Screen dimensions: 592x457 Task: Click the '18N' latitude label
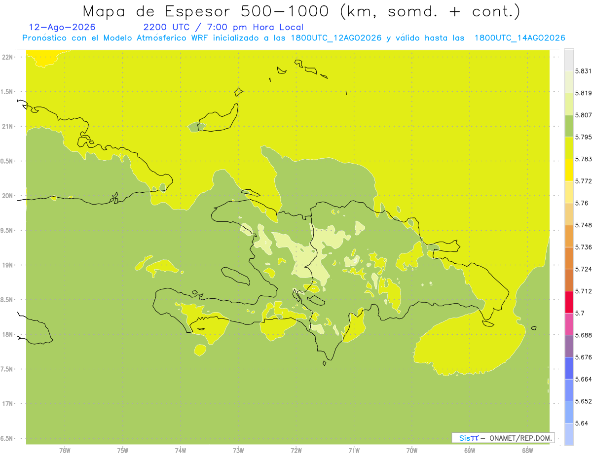(x=6, y=334)
